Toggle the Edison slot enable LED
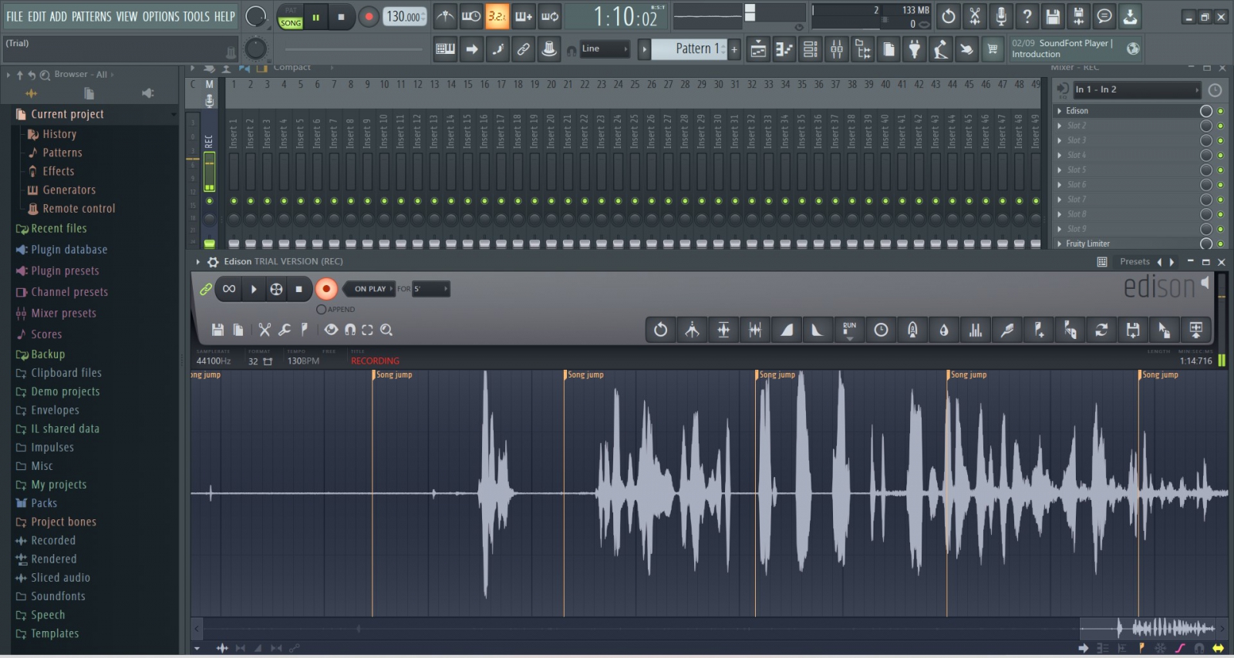Image resolution: width=1234 pixels, height=658 pixels. pos(1220,111)
